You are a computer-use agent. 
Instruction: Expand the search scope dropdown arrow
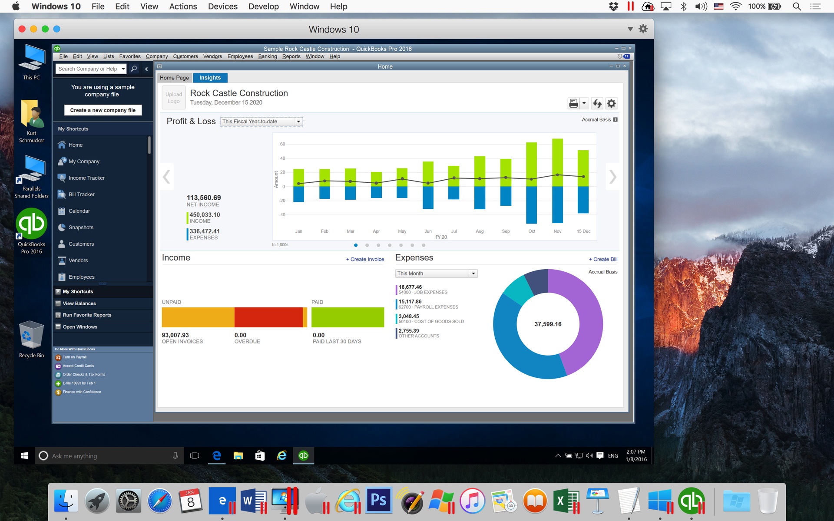tap(123, 69)
